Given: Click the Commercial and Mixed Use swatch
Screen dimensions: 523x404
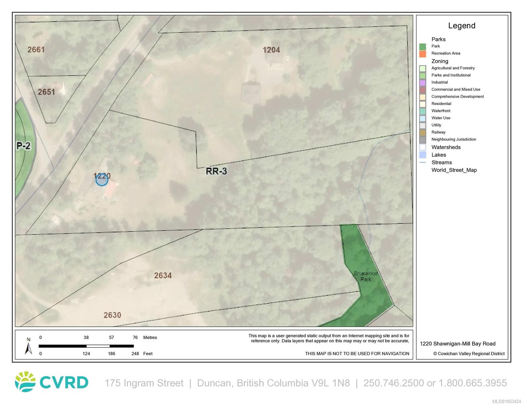Looking at the screenshot, I should pos(423,90).
